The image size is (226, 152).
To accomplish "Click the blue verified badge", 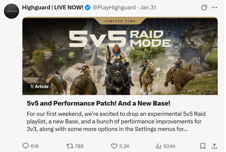I will pos(87,7).
